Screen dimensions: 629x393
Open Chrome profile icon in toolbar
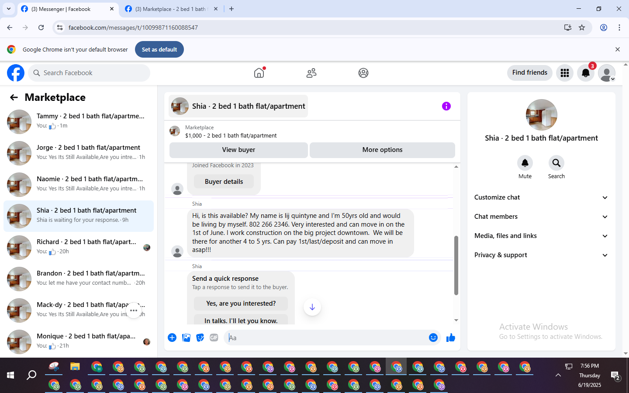[x=604, y=28]
